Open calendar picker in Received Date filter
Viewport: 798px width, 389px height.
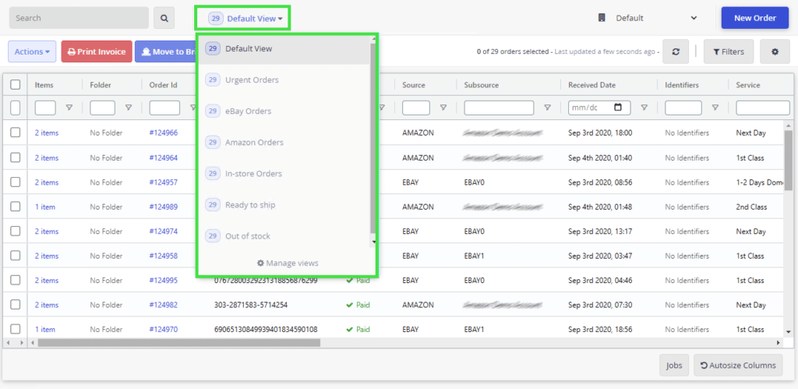pyautogui.click(x=618, y=108)
